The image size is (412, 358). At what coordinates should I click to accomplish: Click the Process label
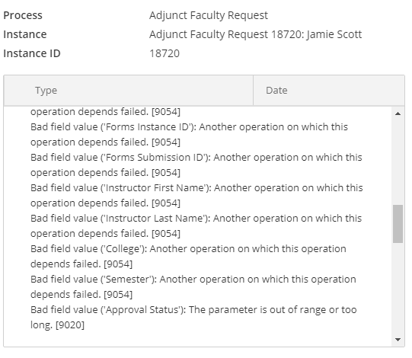(23, 15)
